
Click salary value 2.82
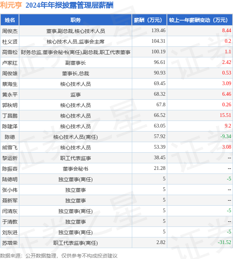coord(161,242)
